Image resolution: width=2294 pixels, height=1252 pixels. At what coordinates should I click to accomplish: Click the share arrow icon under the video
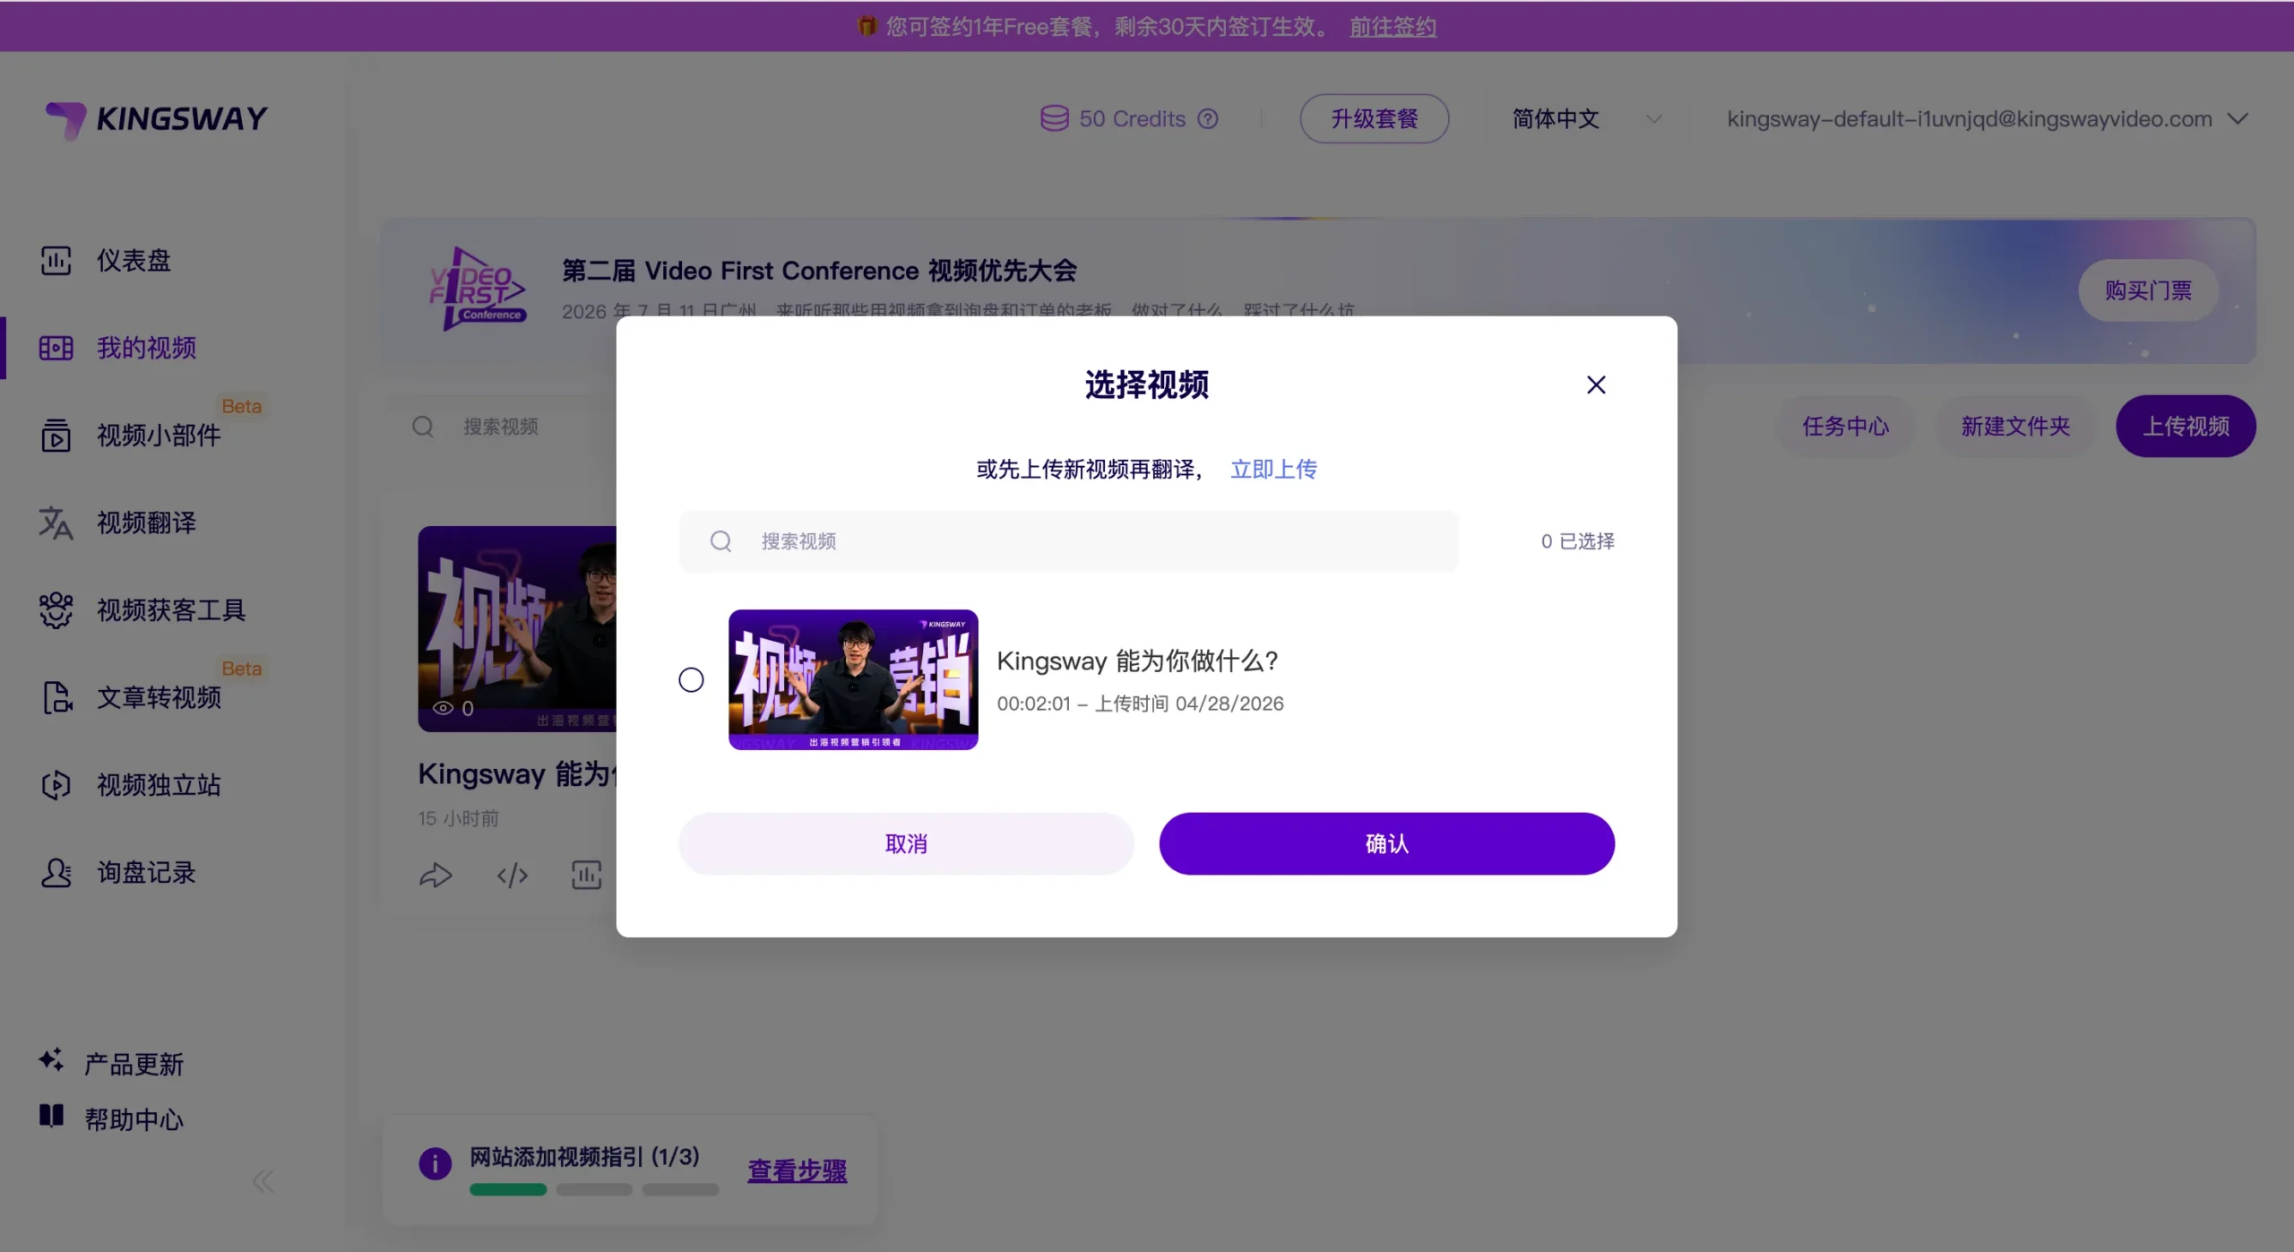point(436,876)
